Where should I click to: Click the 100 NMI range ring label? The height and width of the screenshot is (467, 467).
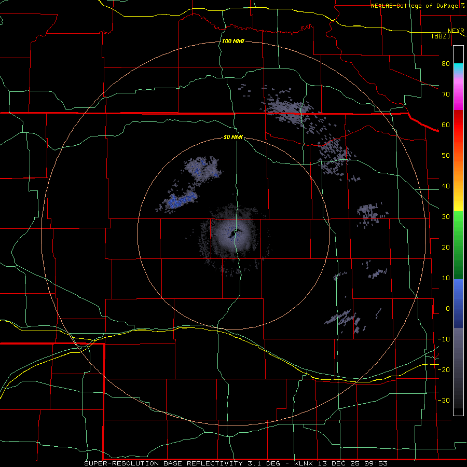[233, 41]
